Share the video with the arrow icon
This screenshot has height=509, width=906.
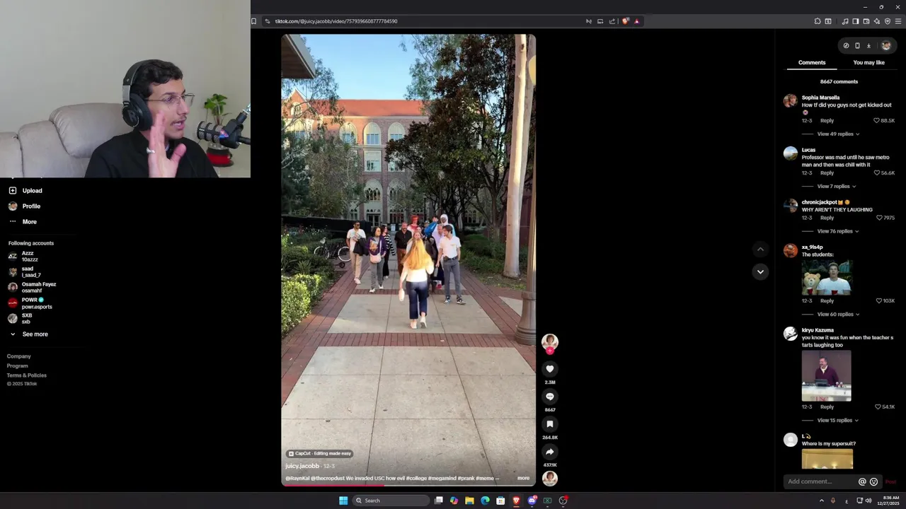coord(550,452)
